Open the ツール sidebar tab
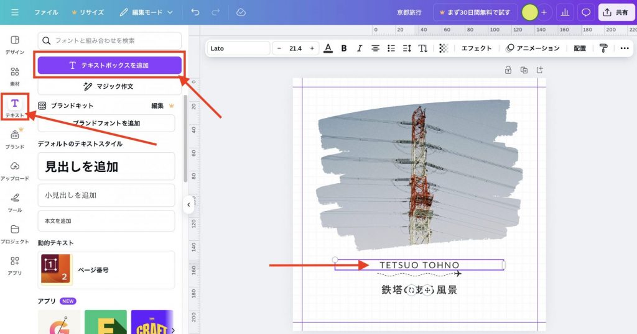This screenshot has width=637, height=334. point(15,202)
